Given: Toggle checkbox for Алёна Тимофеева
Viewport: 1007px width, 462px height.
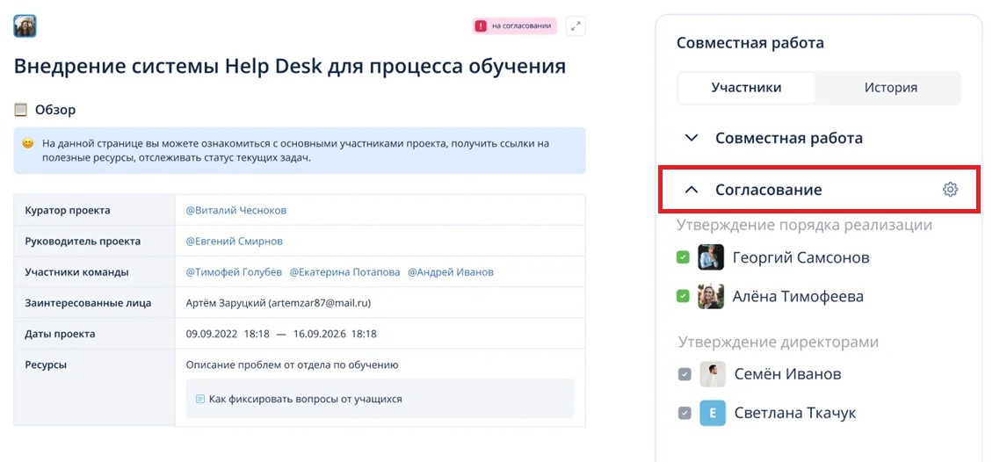Looking at the screenshot, I should [683, 297].
